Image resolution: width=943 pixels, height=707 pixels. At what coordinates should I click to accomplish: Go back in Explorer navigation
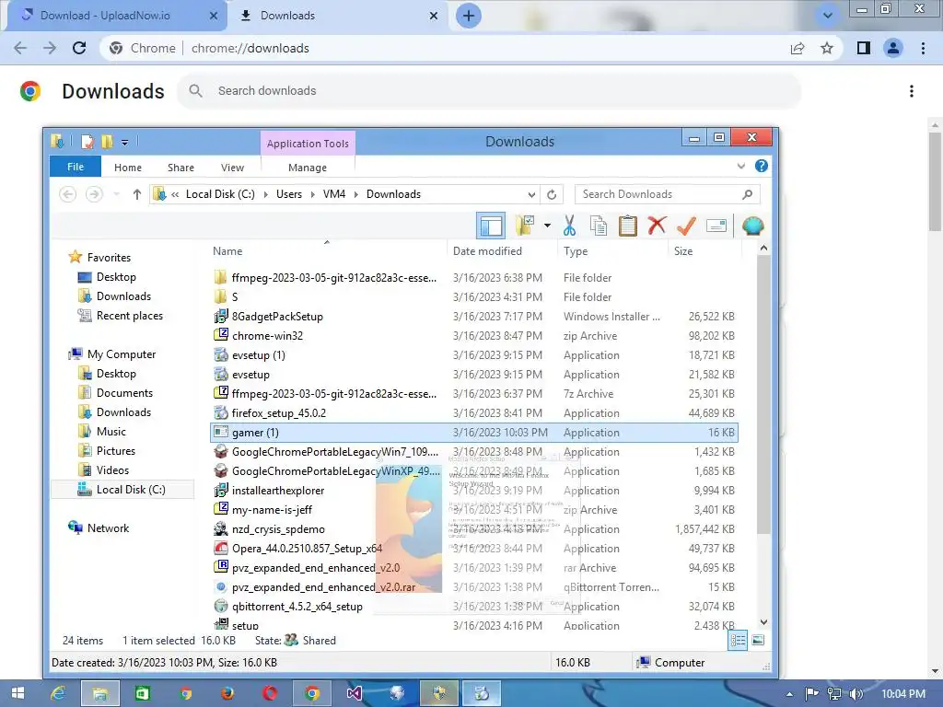point(67,194)
